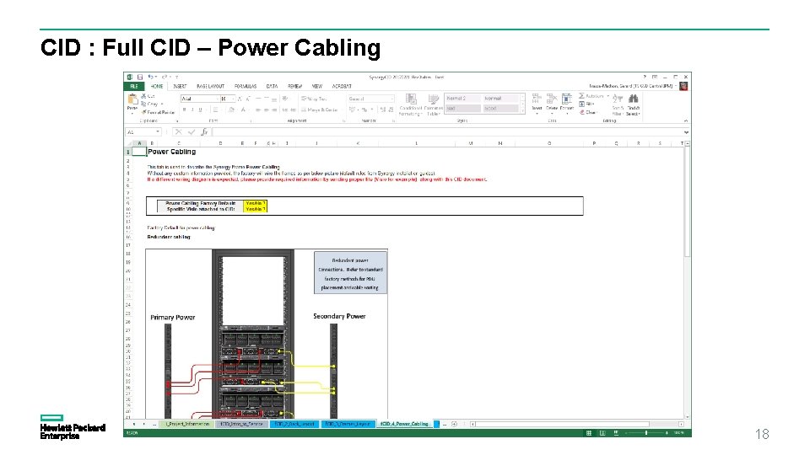Click into the formula bar field

tap(447, 132)
